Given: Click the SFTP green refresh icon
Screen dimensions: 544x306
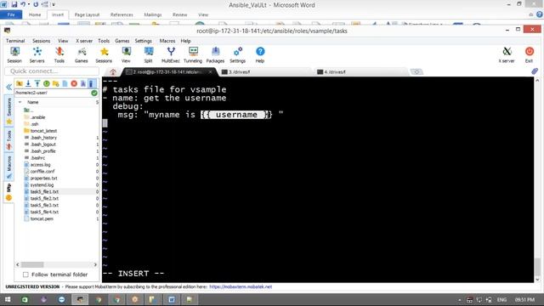Looking at the screenshot, I should (46, 83).
